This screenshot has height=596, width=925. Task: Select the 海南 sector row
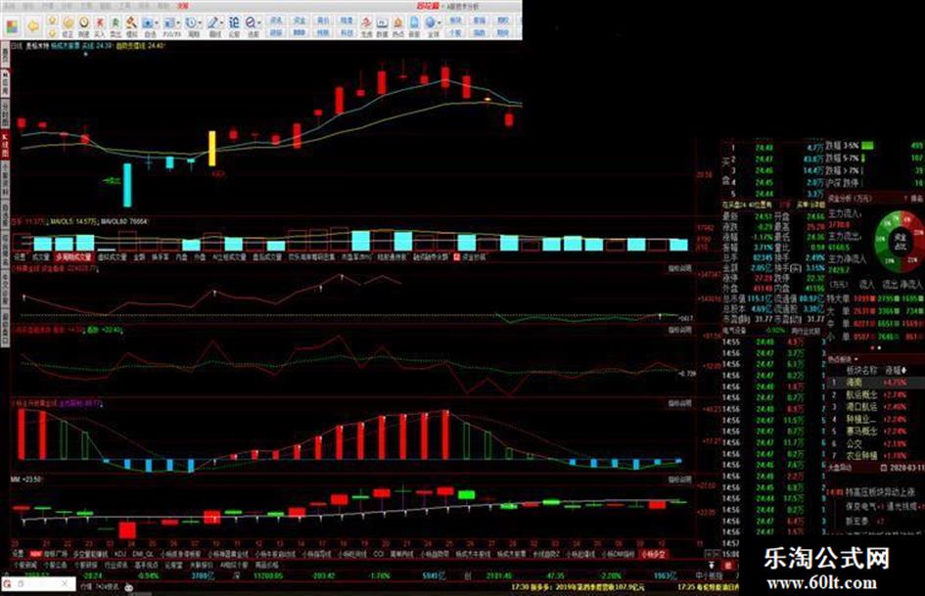tap(873, 383)
